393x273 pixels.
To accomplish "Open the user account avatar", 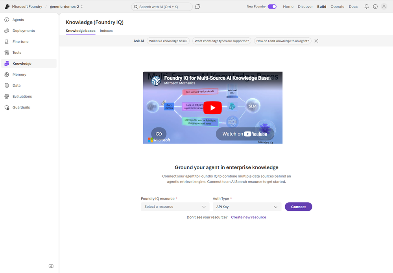I will 384,7.
